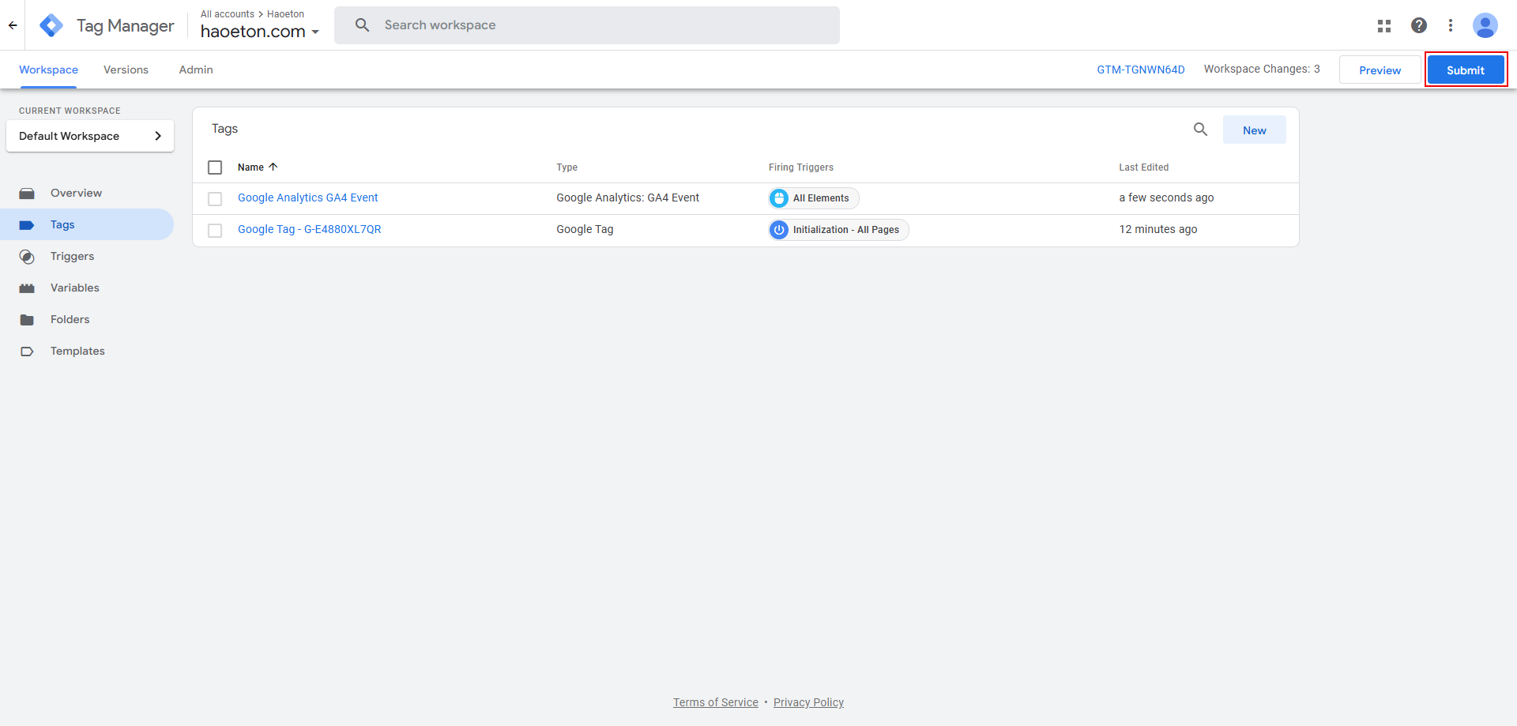Click the Name sort arrow
The image size is (1517, 726).
point(273,167)
